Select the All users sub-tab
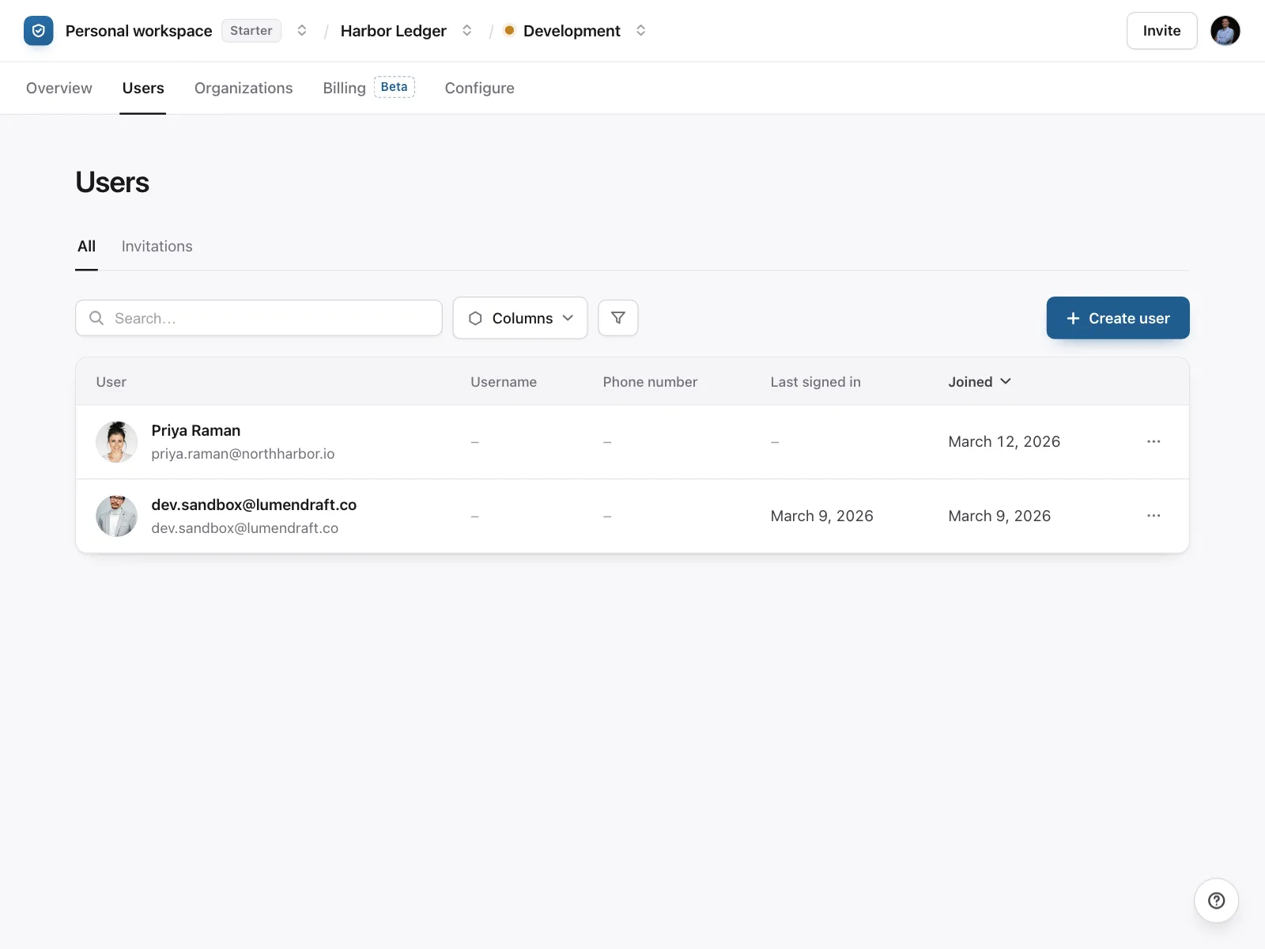1265x949 pixels. click(86, 246)
